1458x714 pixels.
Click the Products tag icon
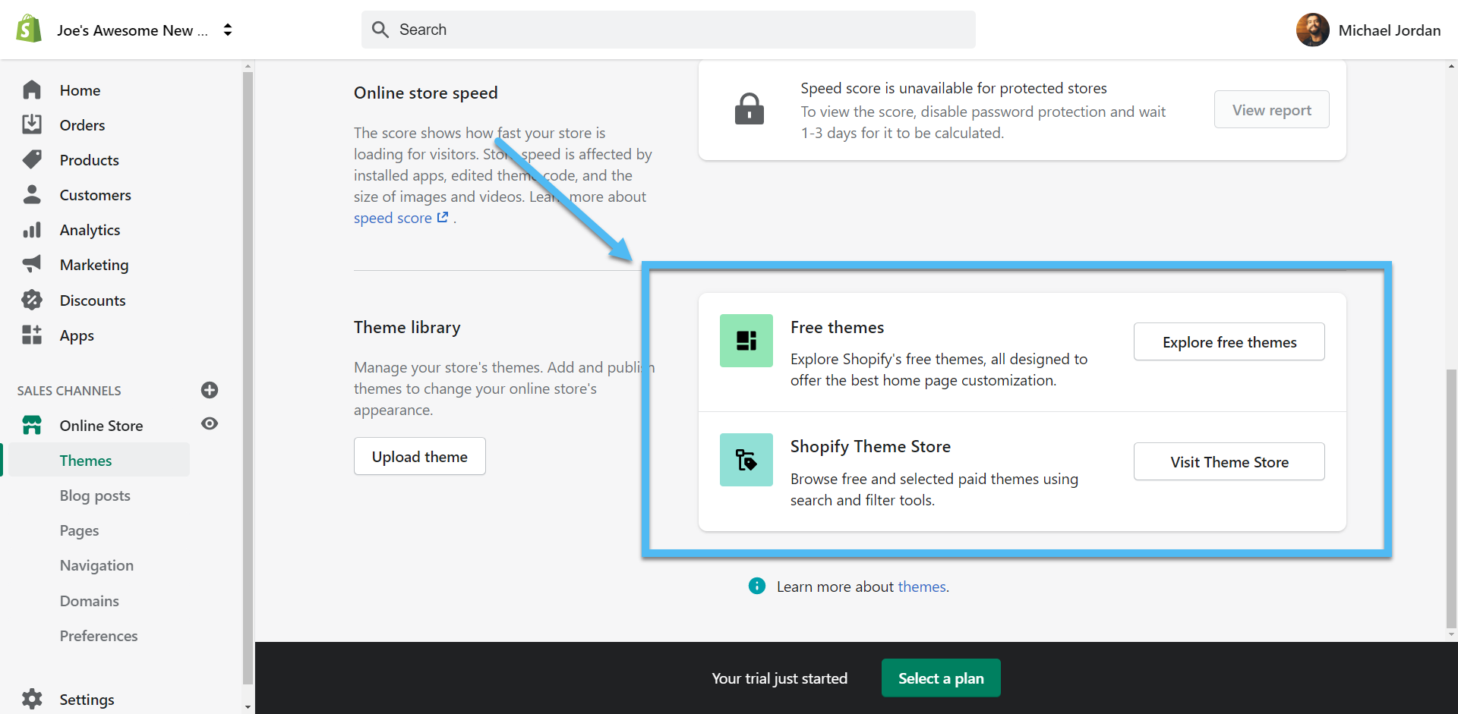(x=32, y=159)
